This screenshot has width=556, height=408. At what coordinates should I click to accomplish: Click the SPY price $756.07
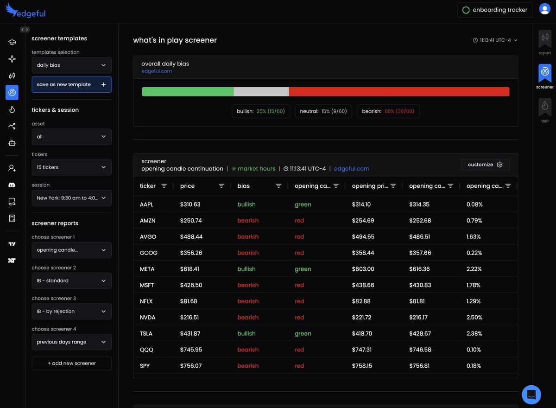click(191, 366)
